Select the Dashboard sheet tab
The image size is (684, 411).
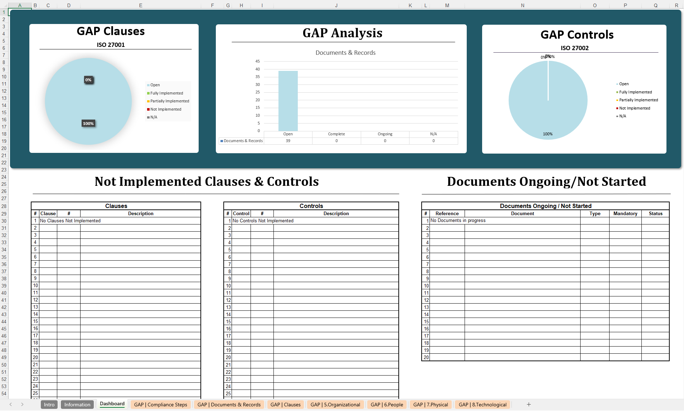[x=112, y=404]
